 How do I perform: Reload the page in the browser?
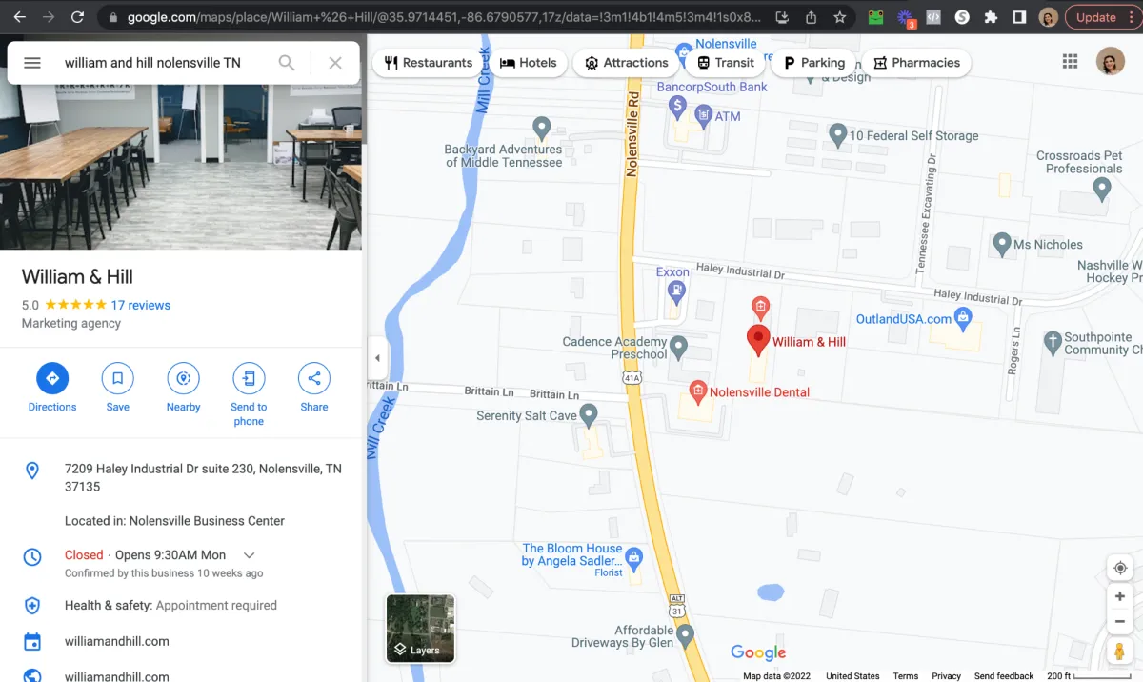coord(77,17)
